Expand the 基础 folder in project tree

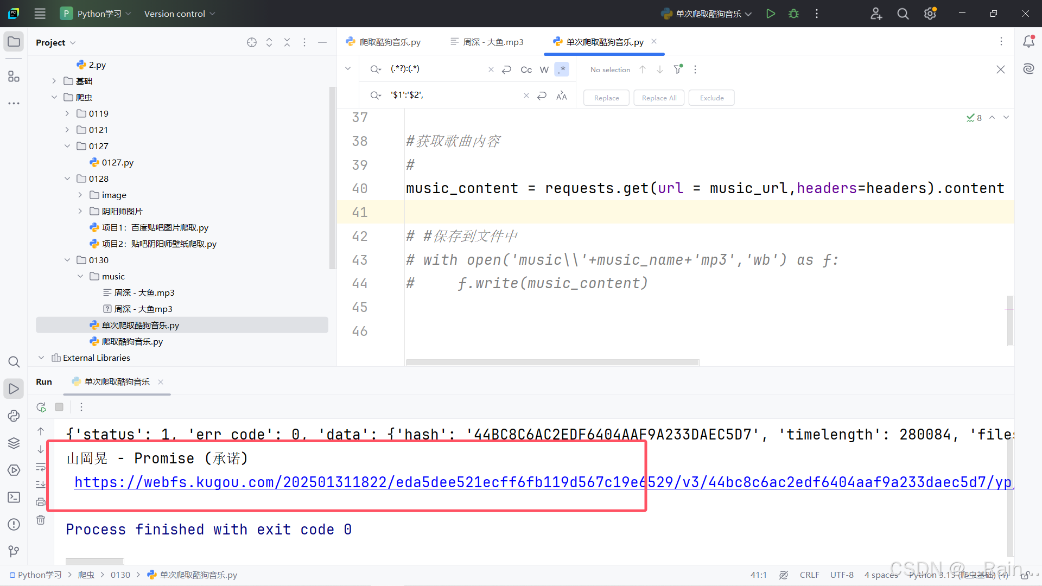54,81
